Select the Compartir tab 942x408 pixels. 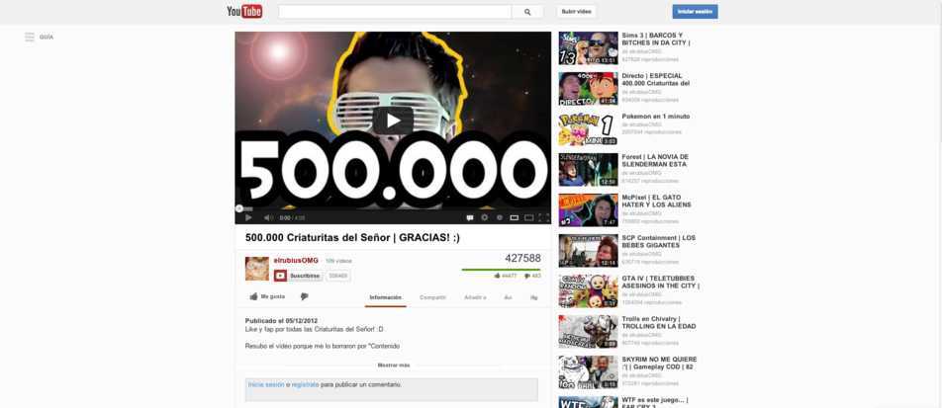click(x=432, y=297)
